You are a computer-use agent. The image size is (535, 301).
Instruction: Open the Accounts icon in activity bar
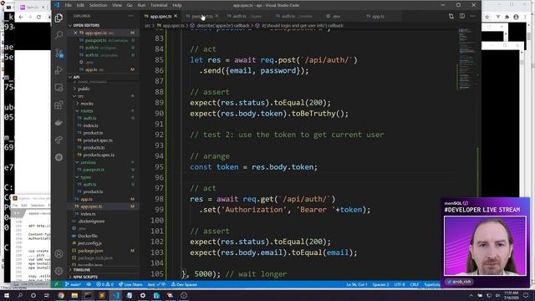click(59, 253)
